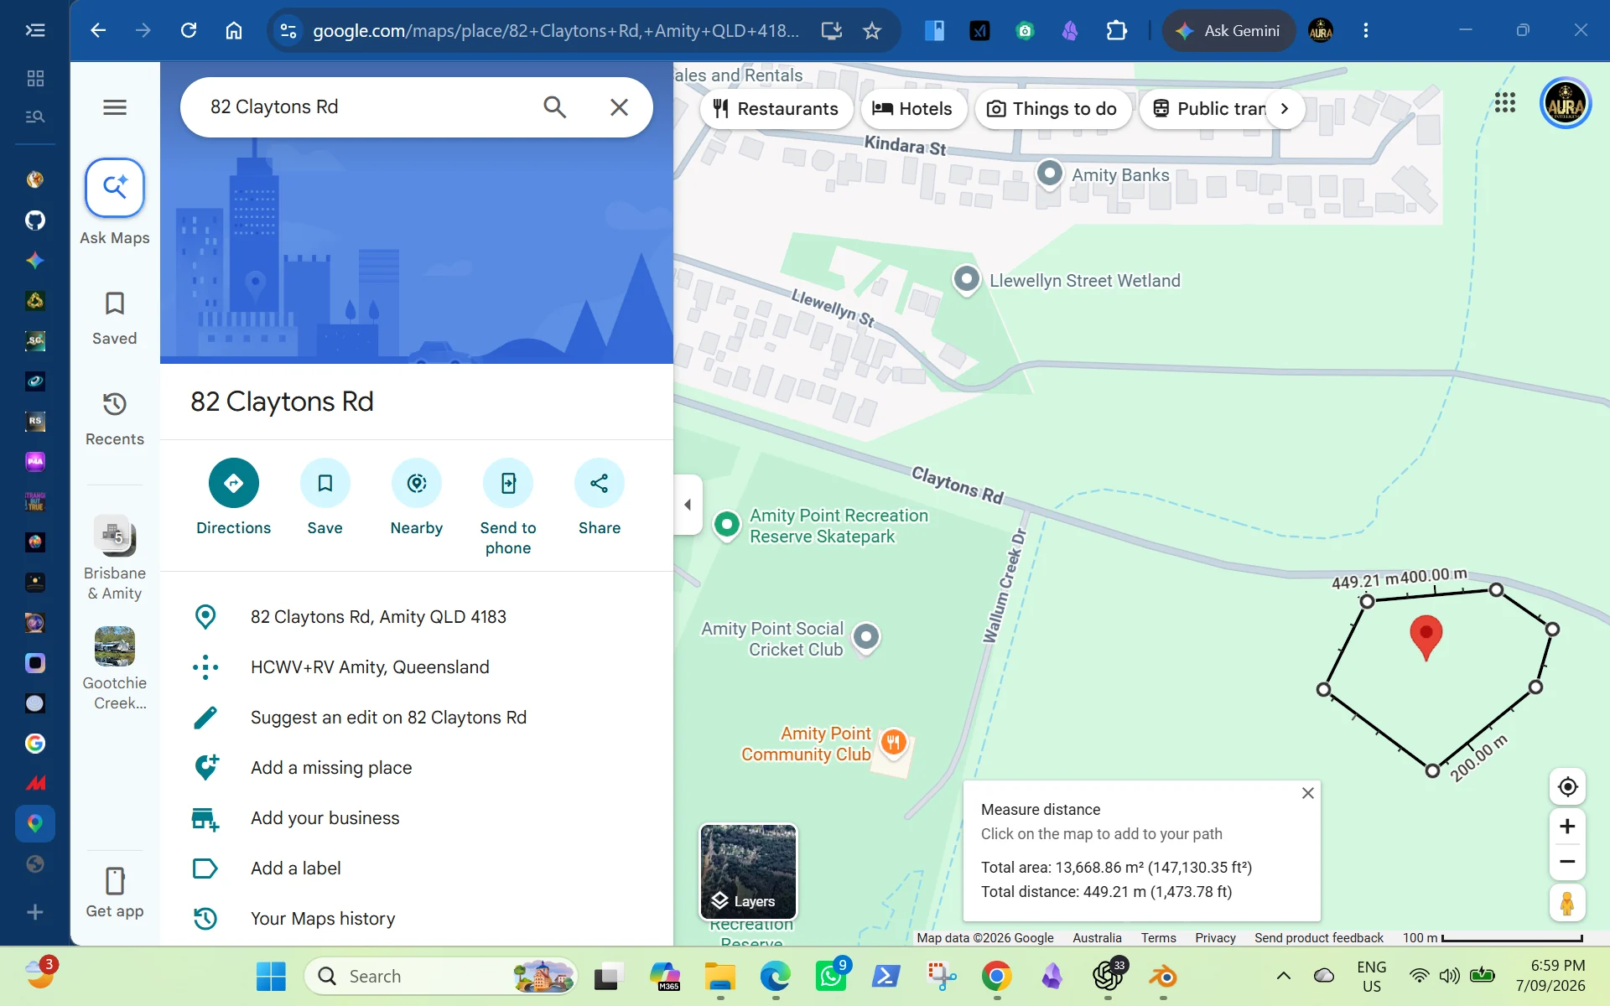Open WhatsApp from the taskbar

831,976
